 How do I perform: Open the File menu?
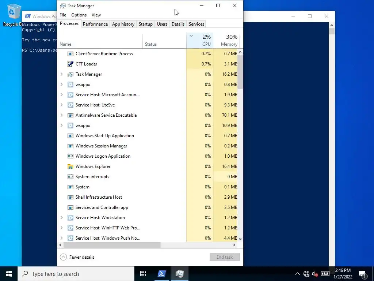[63, 15]
